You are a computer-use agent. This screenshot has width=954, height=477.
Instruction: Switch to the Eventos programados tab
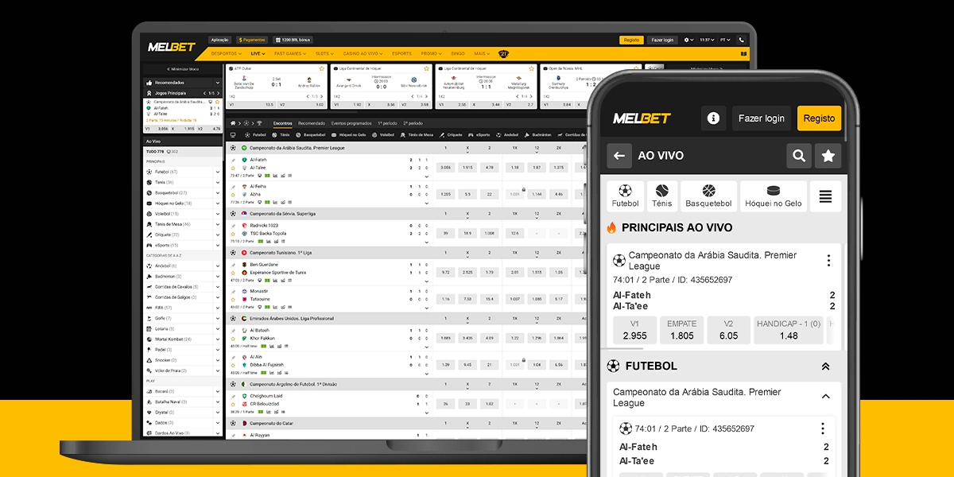pos(351,123)
